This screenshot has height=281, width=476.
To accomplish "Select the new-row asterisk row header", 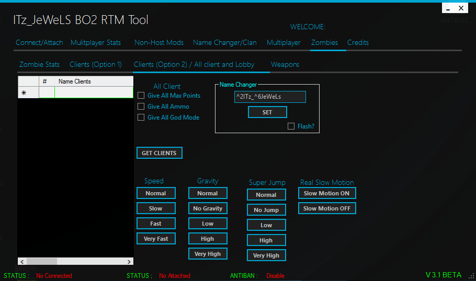I will click(x=28, y=92).
